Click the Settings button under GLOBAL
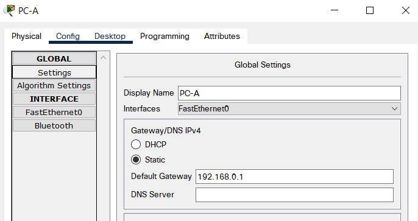Image resolution: width=418 pixels, height=221 pixels. (54, 72)
